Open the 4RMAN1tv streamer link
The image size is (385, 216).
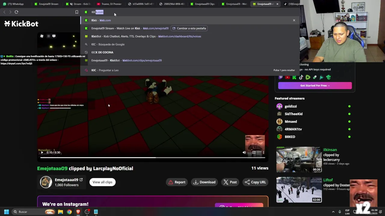click(x=293, y=129)
